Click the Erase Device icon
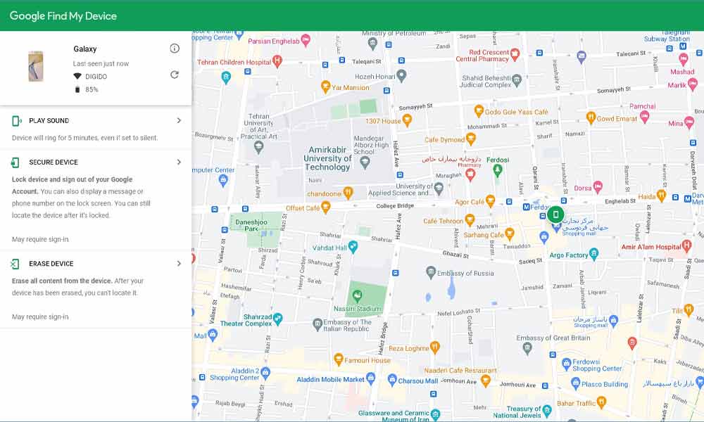The width and height of the screenshot is (704, 422). tap(15, 264)
